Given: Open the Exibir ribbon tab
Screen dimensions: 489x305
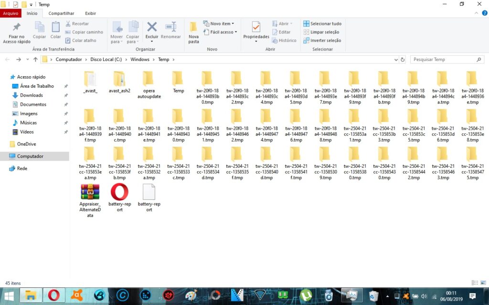Looking at the screenshot, I should pos(90,13).
